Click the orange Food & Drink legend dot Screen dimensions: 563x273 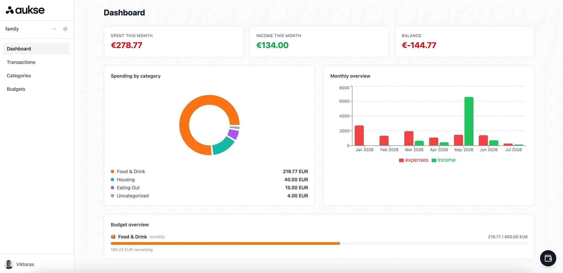click(112, 171)
